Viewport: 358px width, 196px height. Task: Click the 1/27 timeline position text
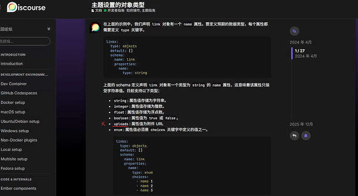click(299, 51)
